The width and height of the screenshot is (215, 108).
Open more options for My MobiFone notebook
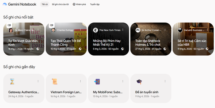point(123,81)
